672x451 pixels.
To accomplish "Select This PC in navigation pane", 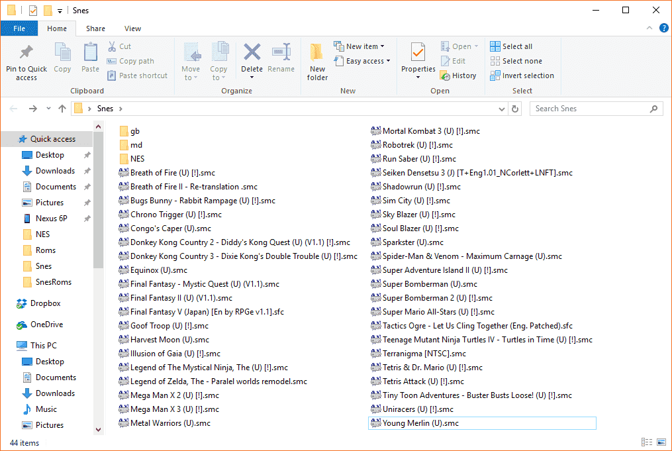I will (36, 346).
